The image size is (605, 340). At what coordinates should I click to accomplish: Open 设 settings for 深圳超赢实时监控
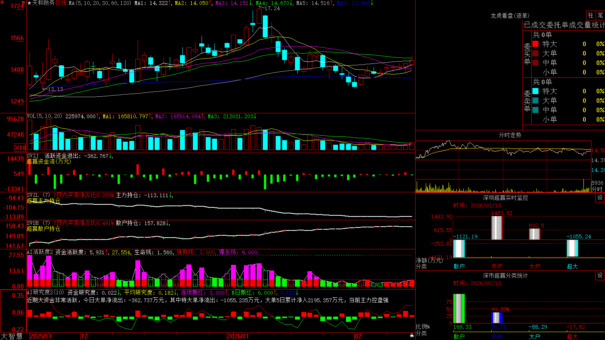pyautogui.click(x=600, y=198)
